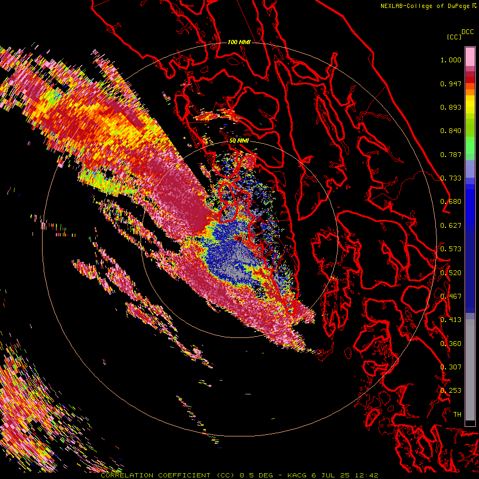Click the 0.360 color scale value
479x479 pixels.
pos(451,344)
